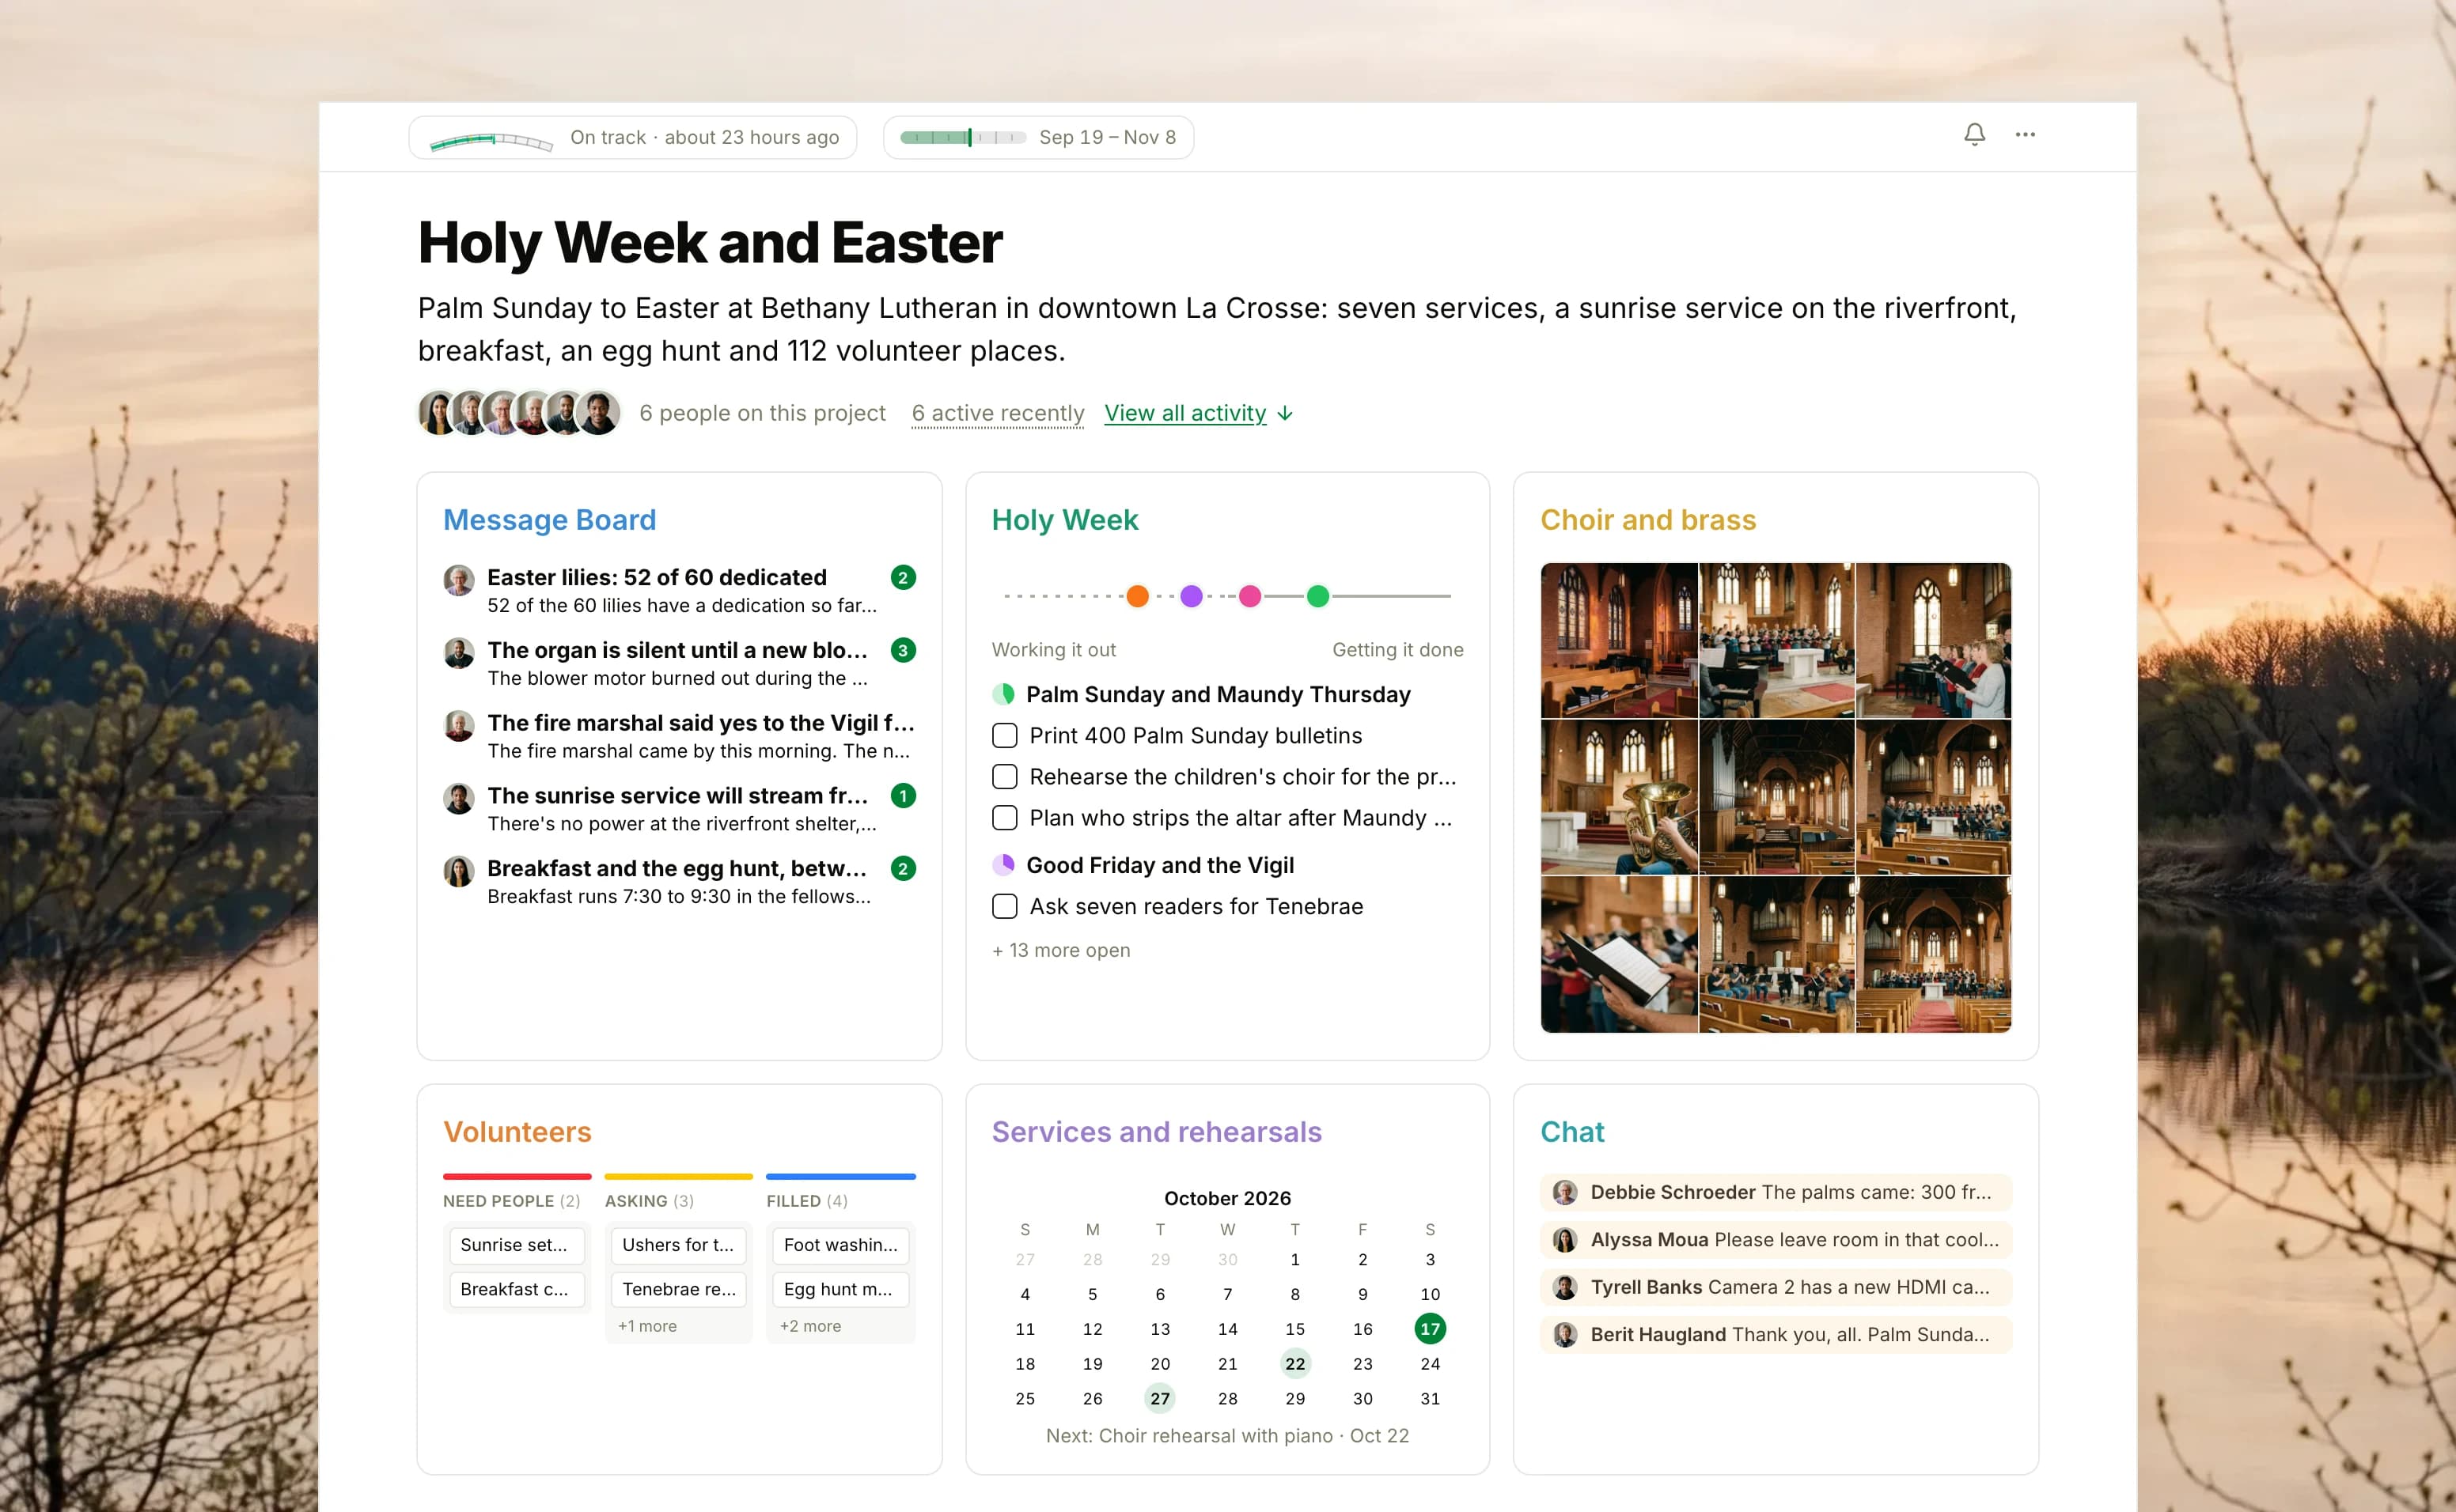2456x1512 pixels.
Task: Expand +1 more in the Asking column
Action: click(646, 1326)
